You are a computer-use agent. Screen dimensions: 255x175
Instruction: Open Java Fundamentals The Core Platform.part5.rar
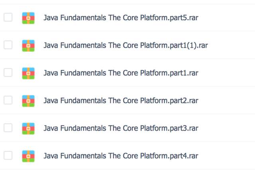pyautogui.click(x=121, y=18)
